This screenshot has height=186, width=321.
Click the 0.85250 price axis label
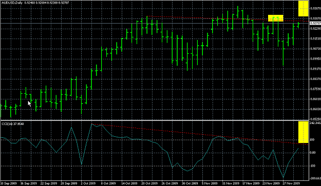315,119
